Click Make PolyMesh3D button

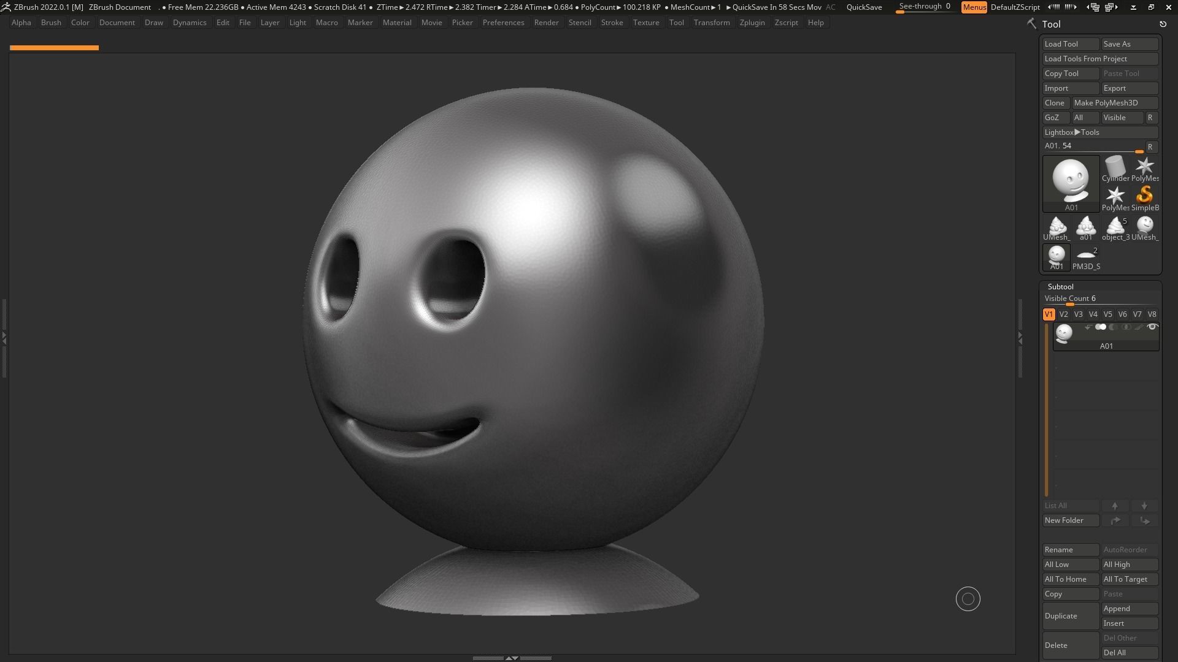coord(1115,103)
